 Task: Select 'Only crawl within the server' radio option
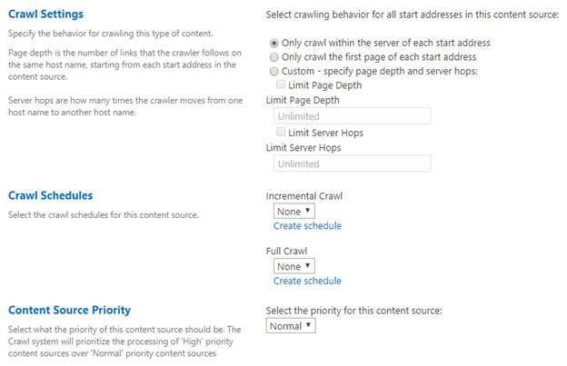tap(275, 44)
